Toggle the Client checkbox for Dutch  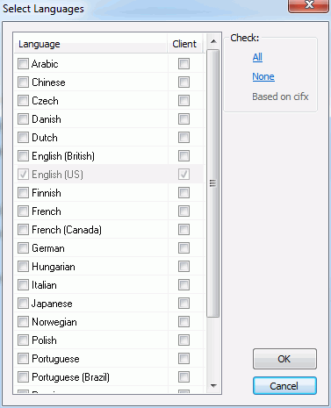tap(183, 137)
